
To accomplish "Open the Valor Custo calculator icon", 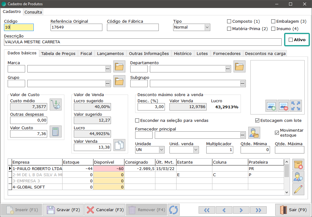I will click(55, 131).
